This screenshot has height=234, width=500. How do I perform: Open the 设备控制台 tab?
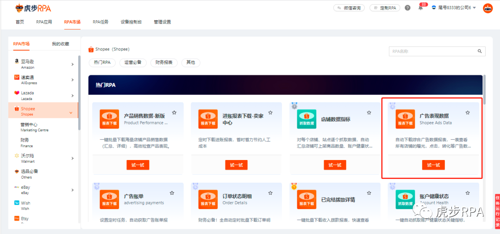pyautogui.click(x=131, y=22)
